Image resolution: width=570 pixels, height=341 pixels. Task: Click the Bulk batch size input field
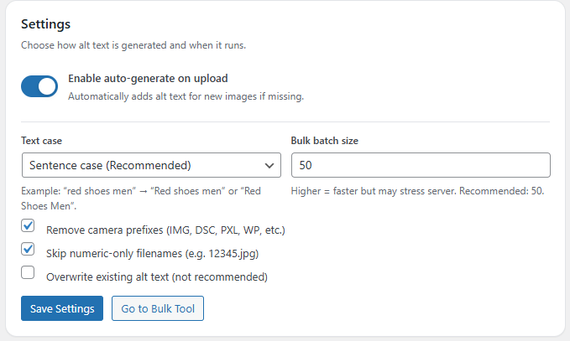click(x=420, y=164)
